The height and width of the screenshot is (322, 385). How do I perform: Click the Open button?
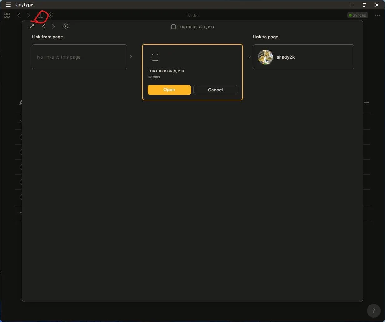[x=169, y=90]
